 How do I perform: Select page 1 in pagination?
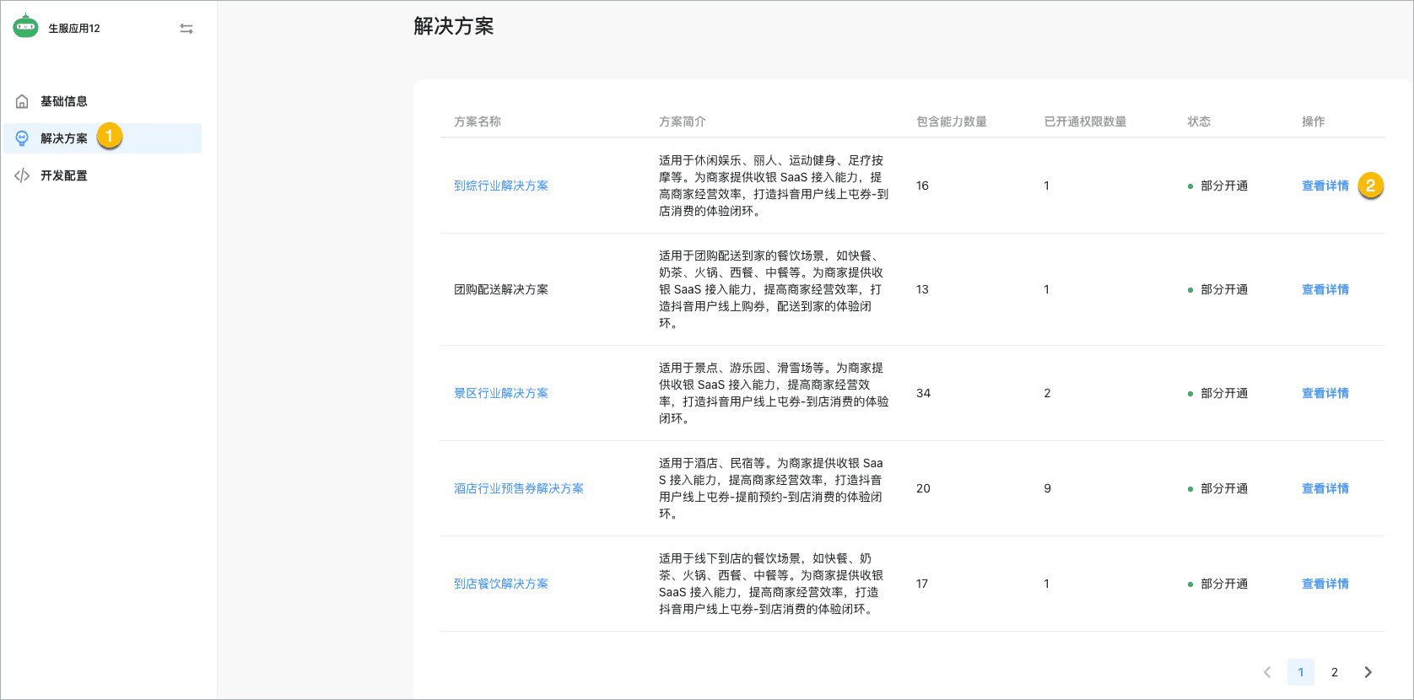click(x=1301, y=672)
